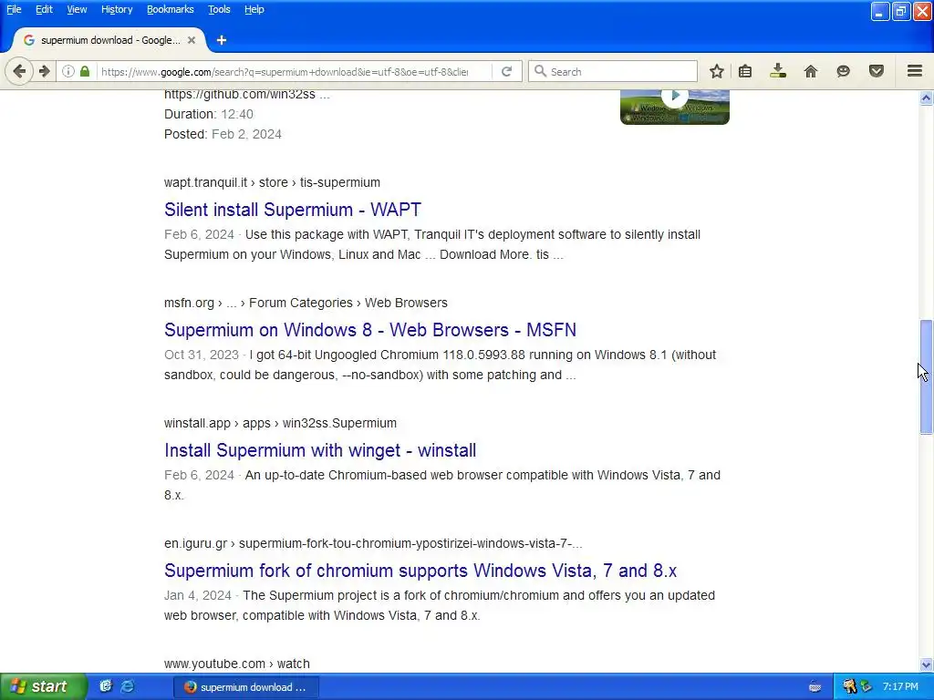
Task: Select the supermium download Google tab
Action: 109,40
